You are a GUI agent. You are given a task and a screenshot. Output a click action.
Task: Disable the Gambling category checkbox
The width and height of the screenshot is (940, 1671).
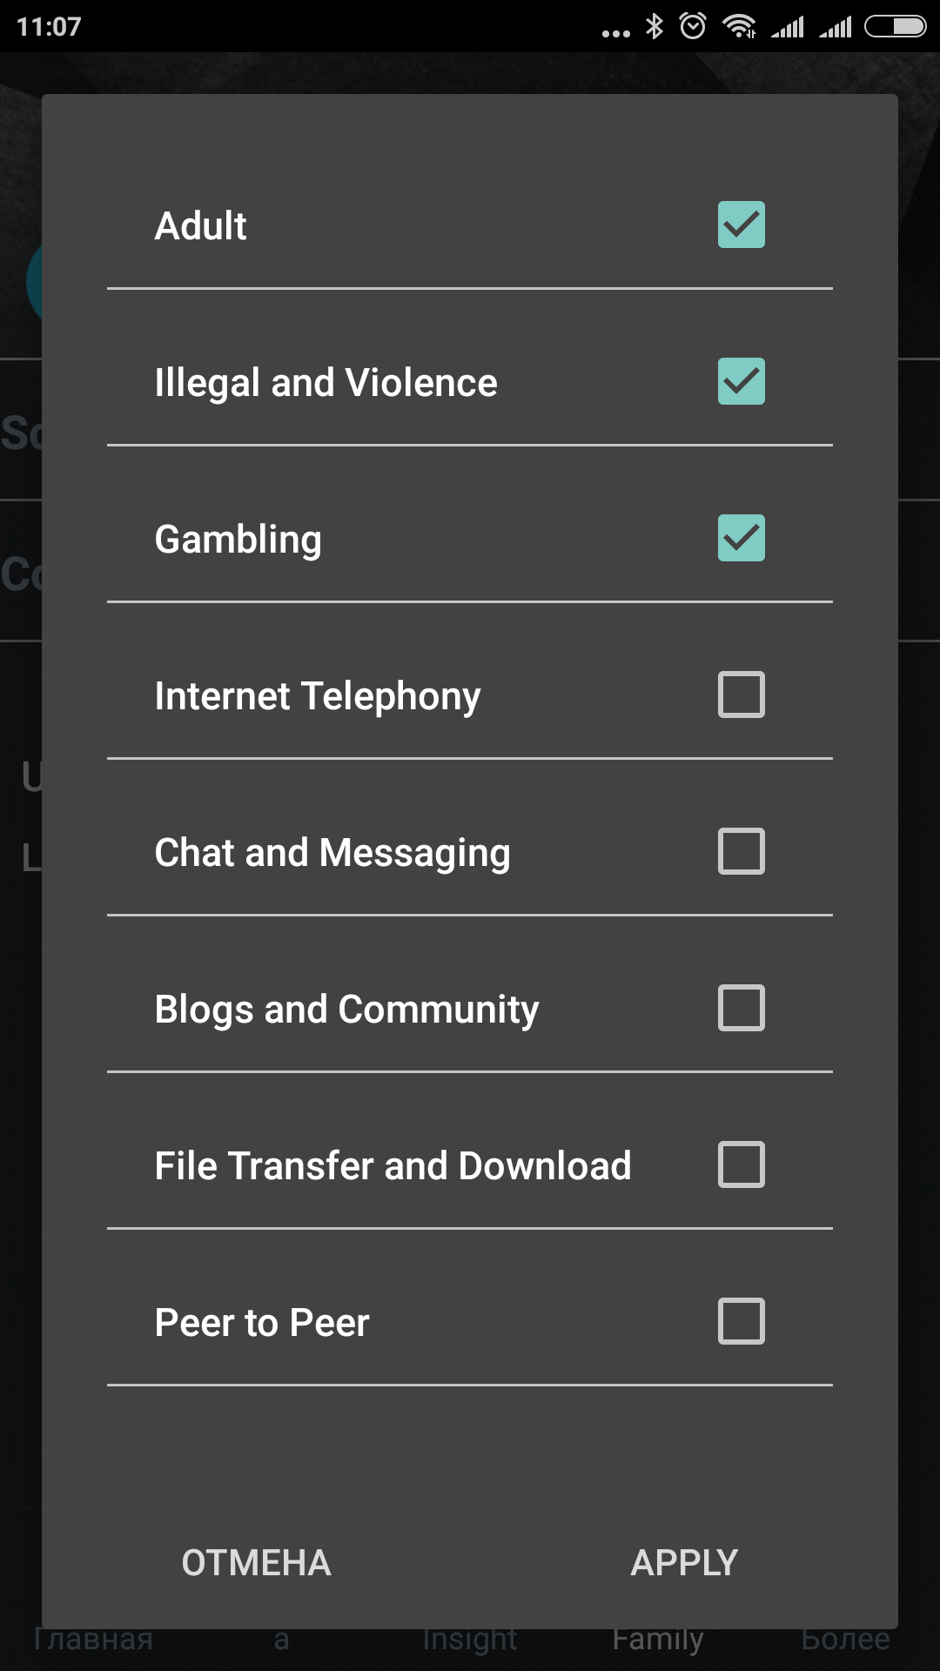(741, 538)
